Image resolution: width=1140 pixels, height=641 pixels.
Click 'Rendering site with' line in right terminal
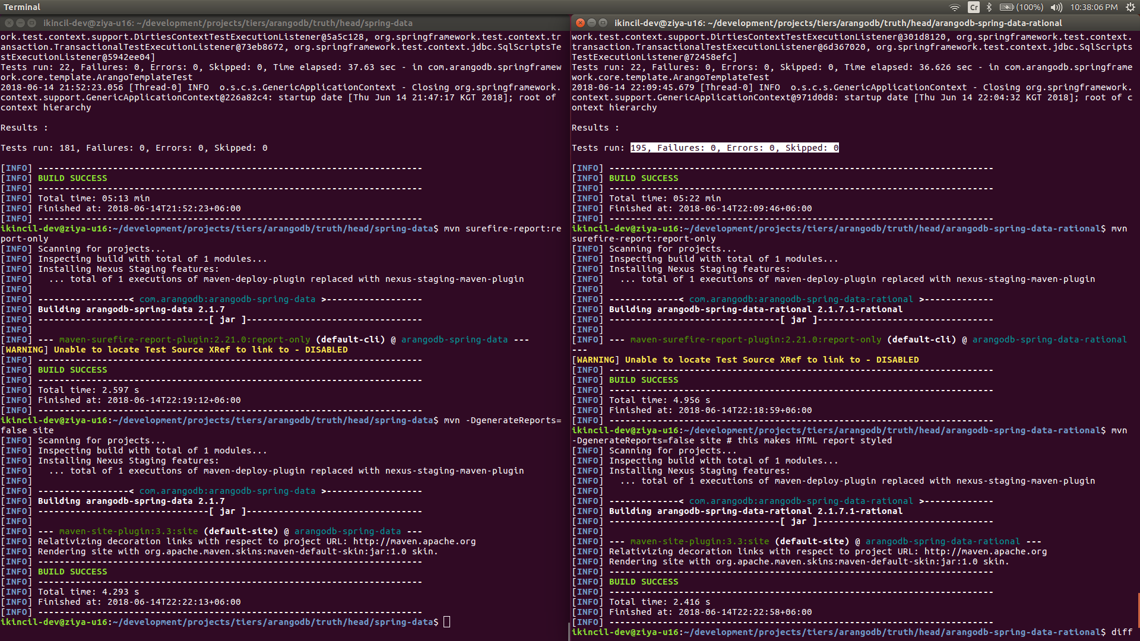[x=809, y=561]
